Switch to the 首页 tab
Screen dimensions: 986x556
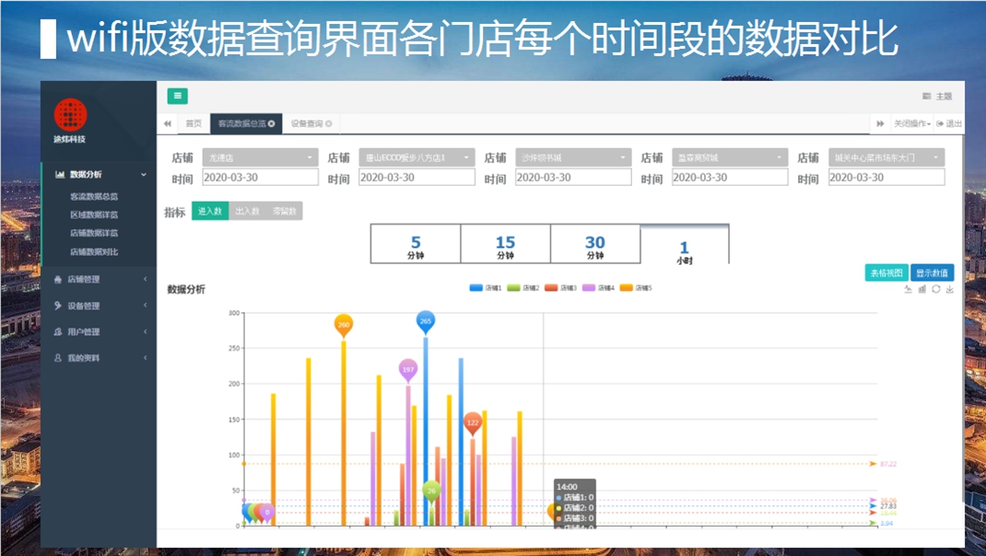click(194, 123)
